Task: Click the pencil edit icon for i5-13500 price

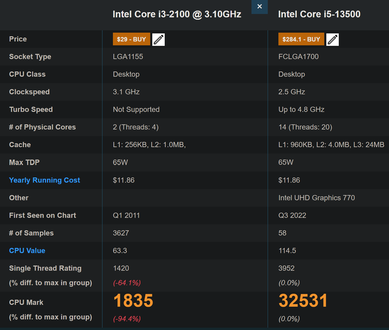Action: 332,39
